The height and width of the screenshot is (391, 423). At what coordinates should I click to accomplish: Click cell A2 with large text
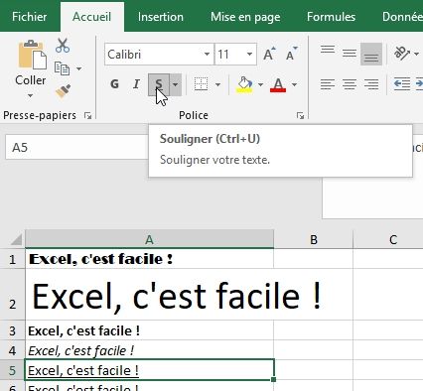point(149,295)
